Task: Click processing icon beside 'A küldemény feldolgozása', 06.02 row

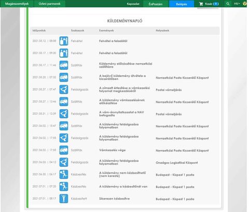Action: point(64,138)
